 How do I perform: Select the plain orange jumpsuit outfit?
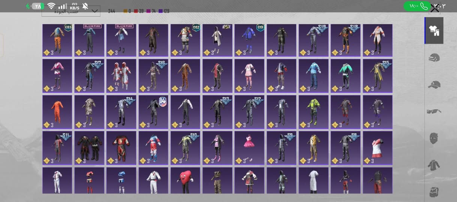(x=57, y=112)
